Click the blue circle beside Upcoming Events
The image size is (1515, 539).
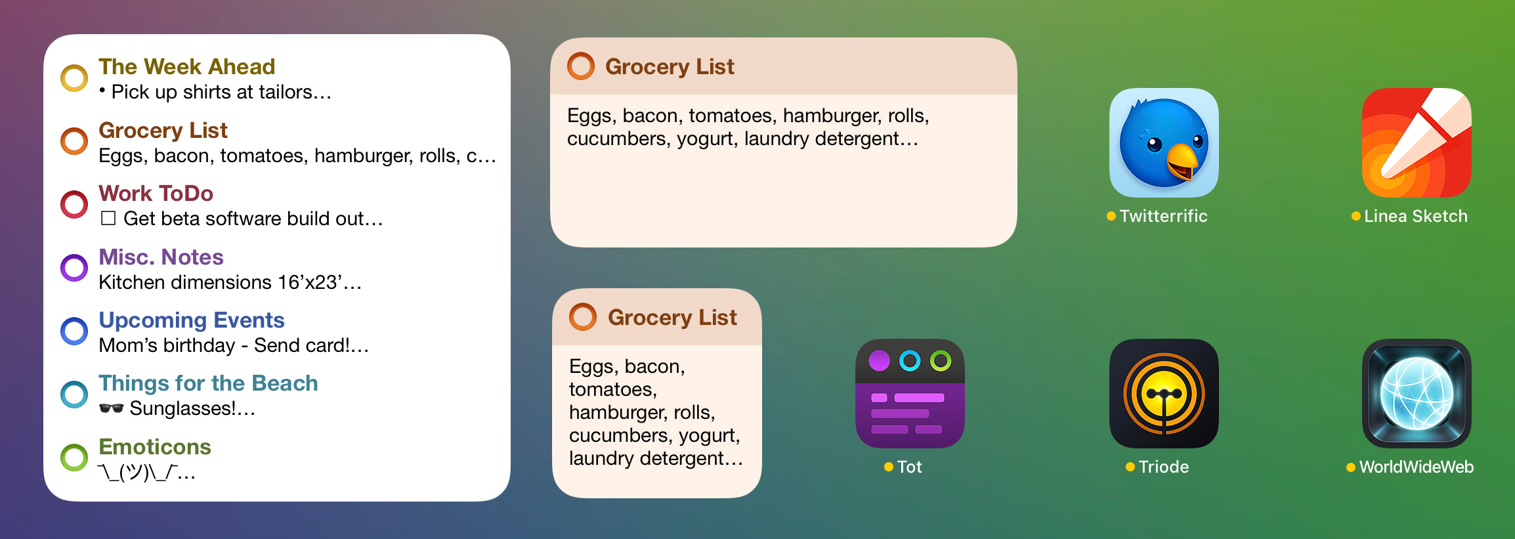(74, 331)
